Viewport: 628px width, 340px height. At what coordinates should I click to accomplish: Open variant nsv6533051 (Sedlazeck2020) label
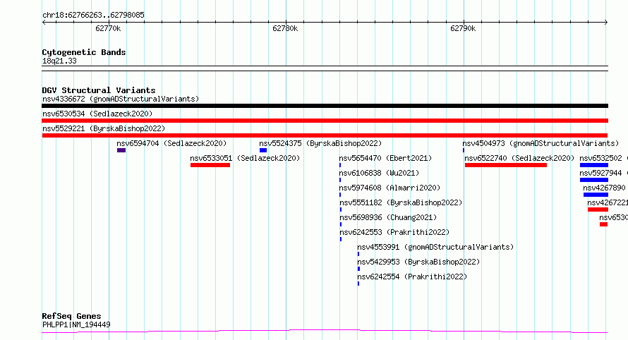245,158
